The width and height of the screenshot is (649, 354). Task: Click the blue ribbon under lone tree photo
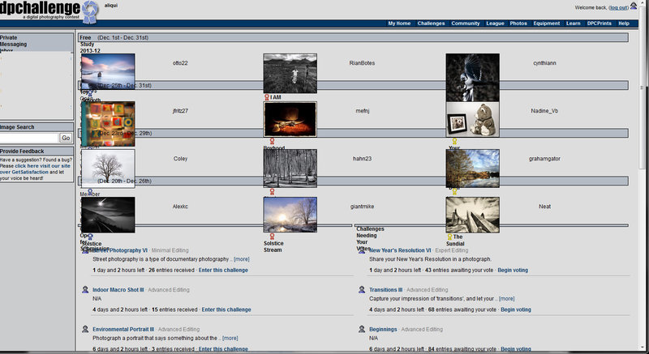tap(90, 192)
